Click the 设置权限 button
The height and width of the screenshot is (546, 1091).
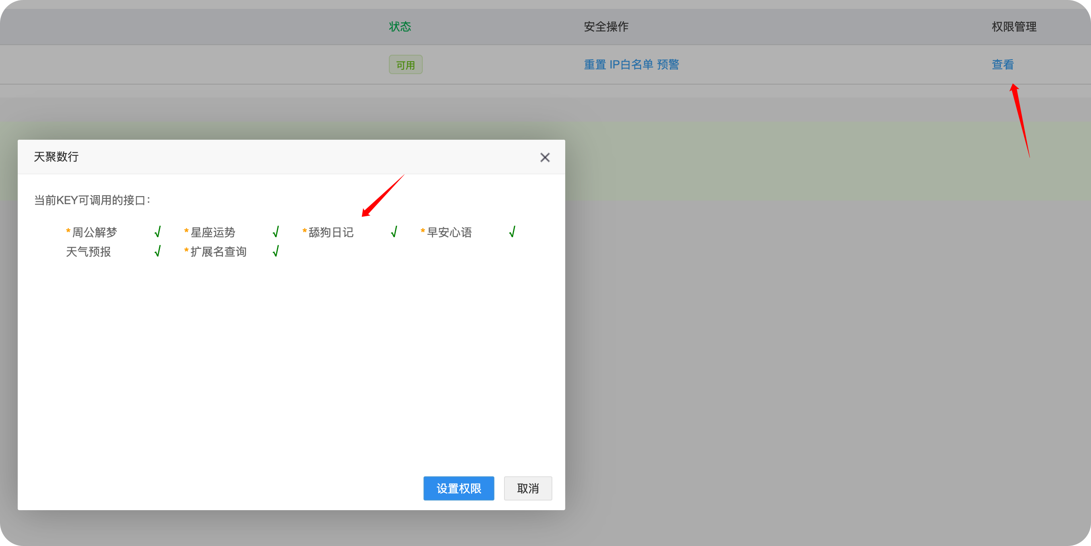[458, 488]
